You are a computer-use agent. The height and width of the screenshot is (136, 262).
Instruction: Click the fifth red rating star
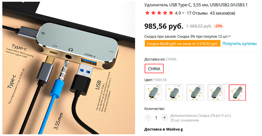pos(171,13)
